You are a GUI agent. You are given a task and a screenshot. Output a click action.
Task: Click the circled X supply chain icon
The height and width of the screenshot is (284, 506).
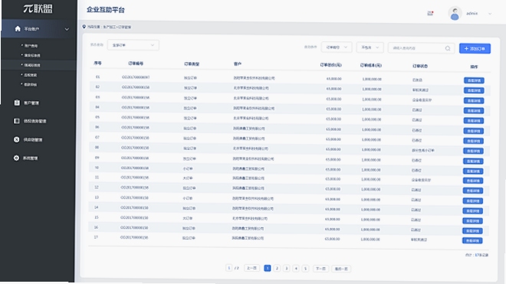click(16, 139)
